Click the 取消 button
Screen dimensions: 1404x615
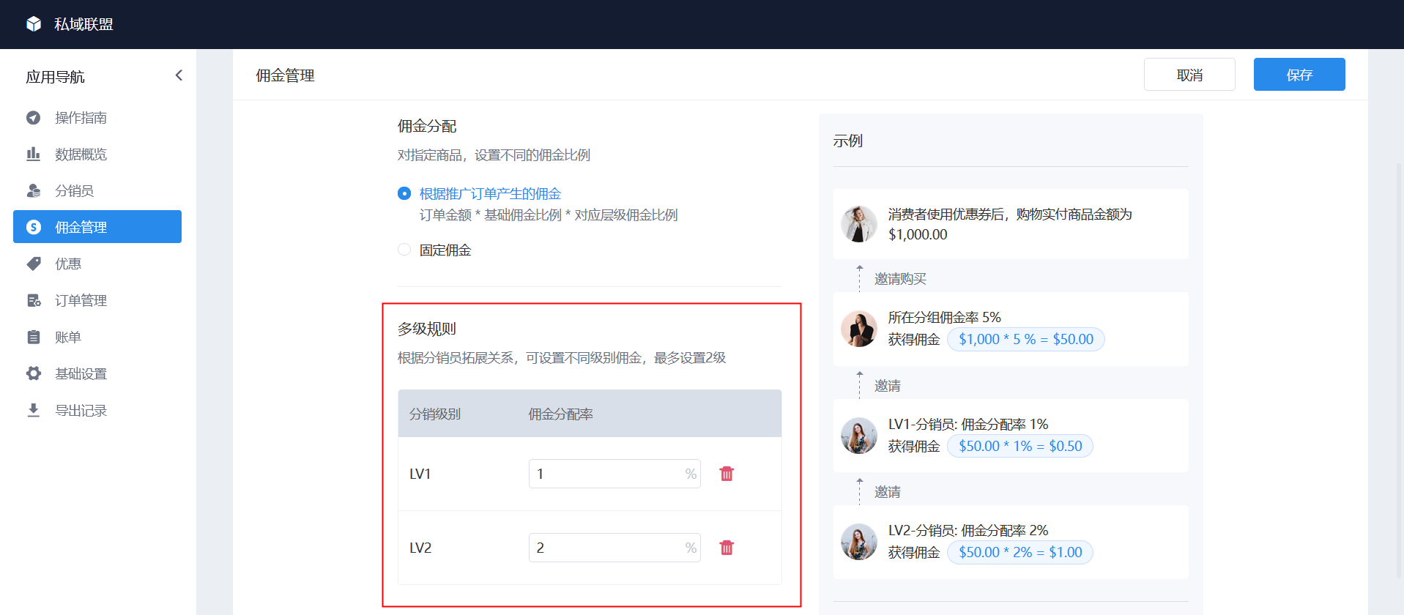[1189, 75]
